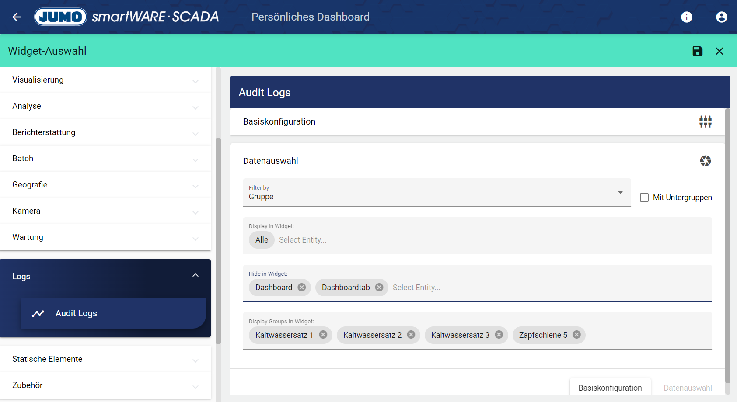Screen dimensions: 737x402
Task: Remove the Zapfschiene 5 group chip
Action: pyautogui.click(x=577, y=335)
